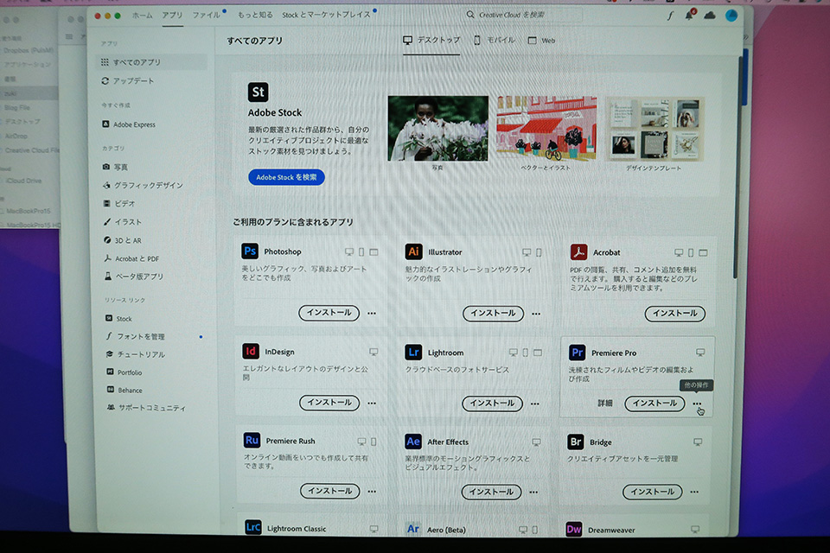Open more options for Premiere Rush
Screen dimensions: 830x553
click(372, 492)
